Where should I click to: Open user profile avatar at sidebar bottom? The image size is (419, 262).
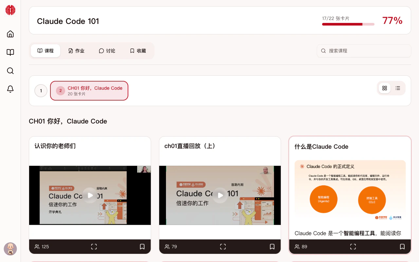tap(10, 249)
